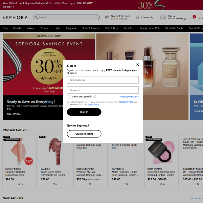
Task: Click the 12.6K review count on HUDA BEAUTY
Action: 162,184
